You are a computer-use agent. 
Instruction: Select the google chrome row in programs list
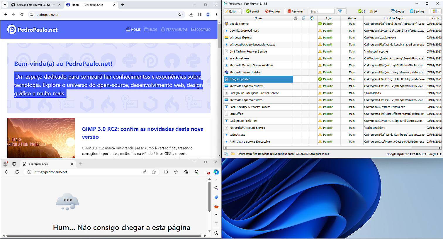coord(332,24)
